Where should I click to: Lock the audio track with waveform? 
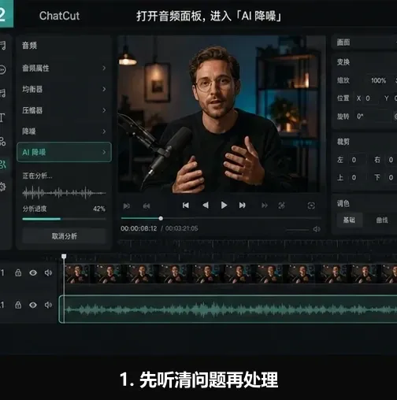tap(18, 305)
